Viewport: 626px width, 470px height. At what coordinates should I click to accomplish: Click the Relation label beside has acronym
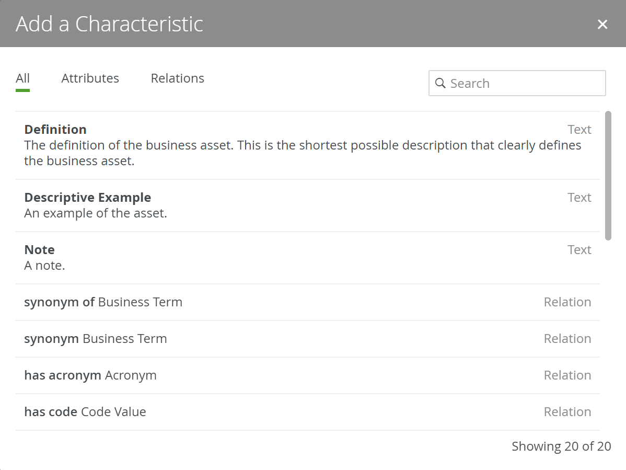(x=567, y=375)
